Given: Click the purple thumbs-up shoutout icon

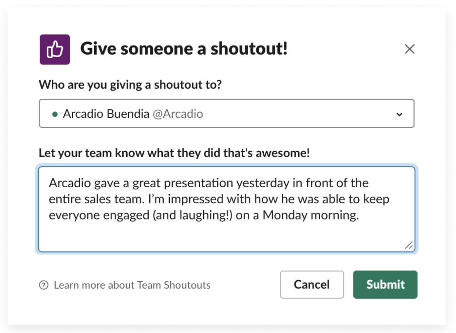Looking at the screenshot, I should click(55, 49).
